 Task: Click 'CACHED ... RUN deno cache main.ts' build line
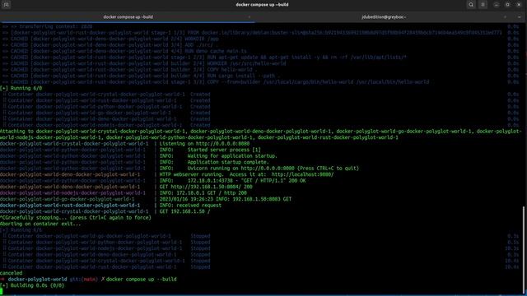[124, 51]
